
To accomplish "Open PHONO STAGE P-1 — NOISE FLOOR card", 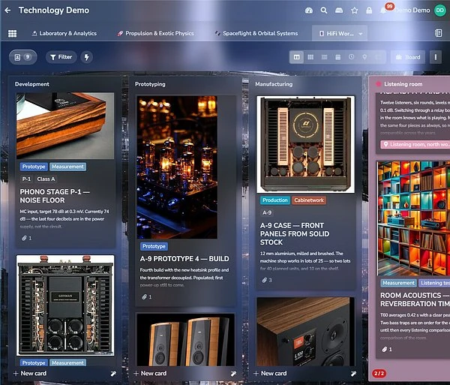I will click(x=55, y=196).
